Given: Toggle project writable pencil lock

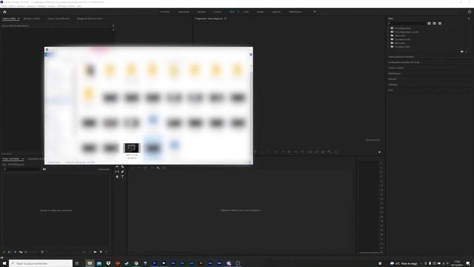Looking at the screenshot, I should pos(4,252).
